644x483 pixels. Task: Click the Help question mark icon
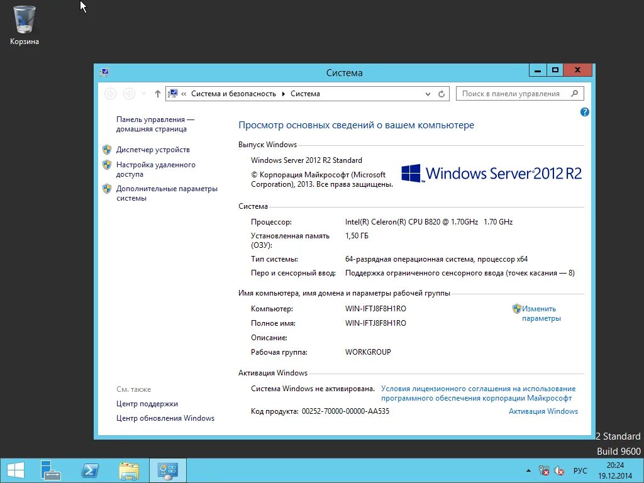(584, 112)
